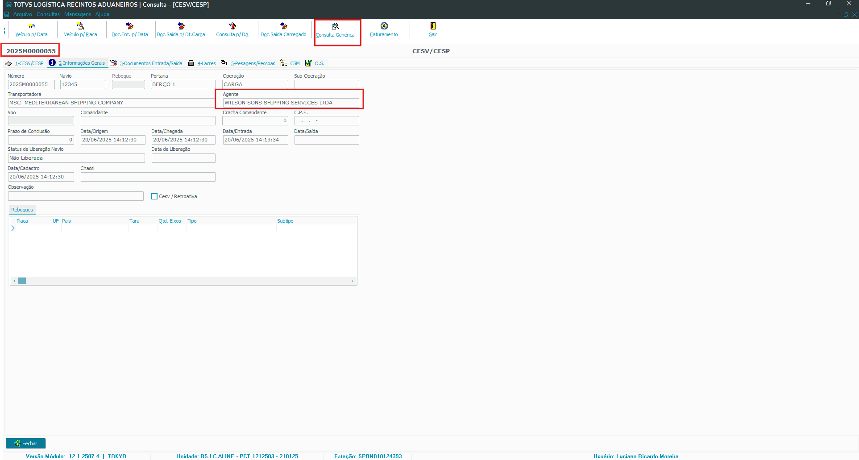Click the Transportadora field

pos(112,103)
